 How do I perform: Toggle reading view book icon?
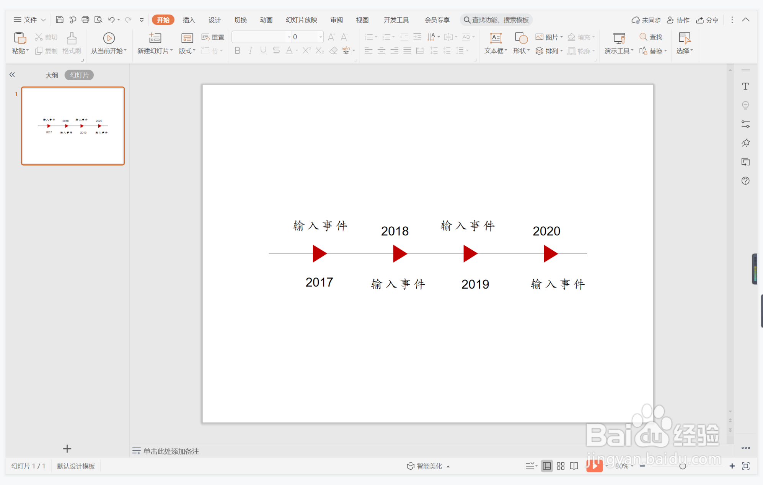pos(574,466)
